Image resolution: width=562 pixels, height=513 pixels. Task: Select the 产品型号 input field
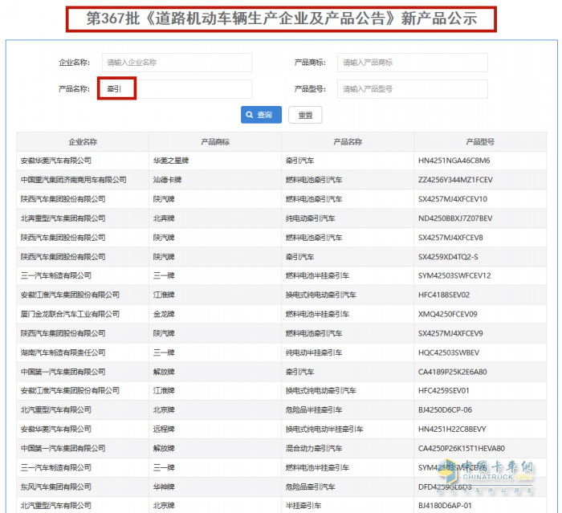(x=412, y=89)
